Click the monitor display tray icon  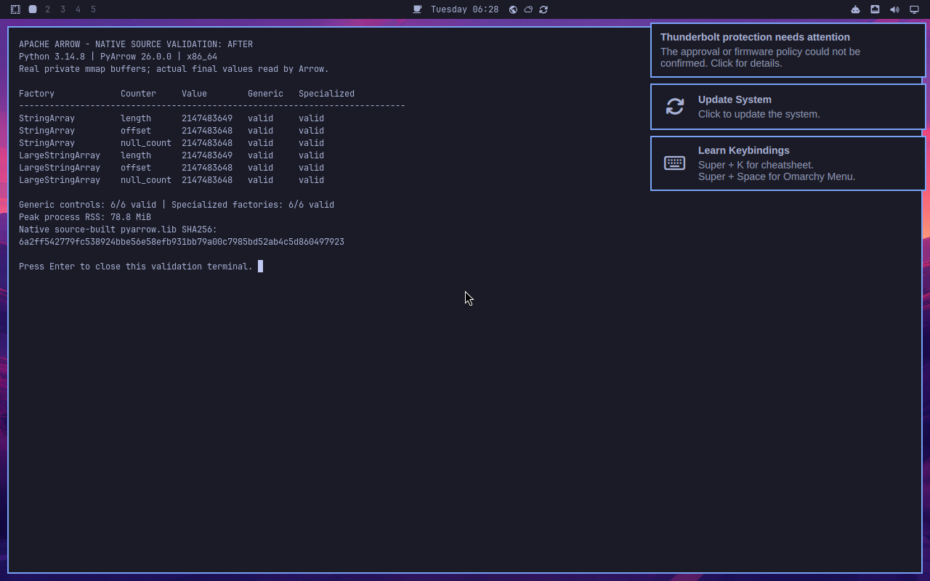[914, 9]
